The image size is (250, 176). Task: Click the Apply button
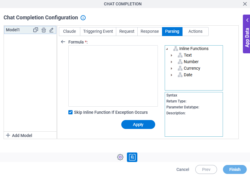pos(138,124)
